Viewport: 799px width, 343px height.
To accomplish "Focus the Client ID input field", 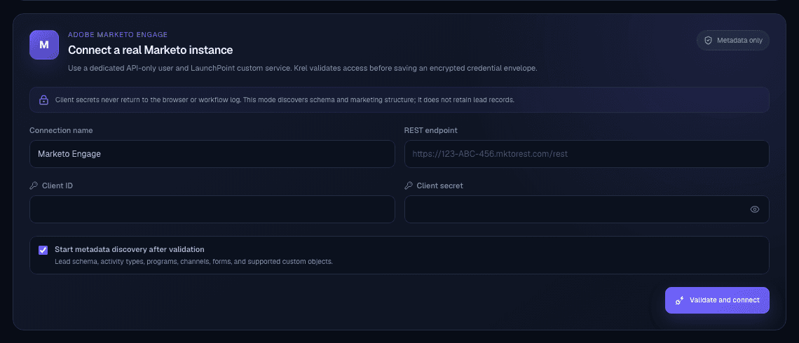I will [212, 209].
